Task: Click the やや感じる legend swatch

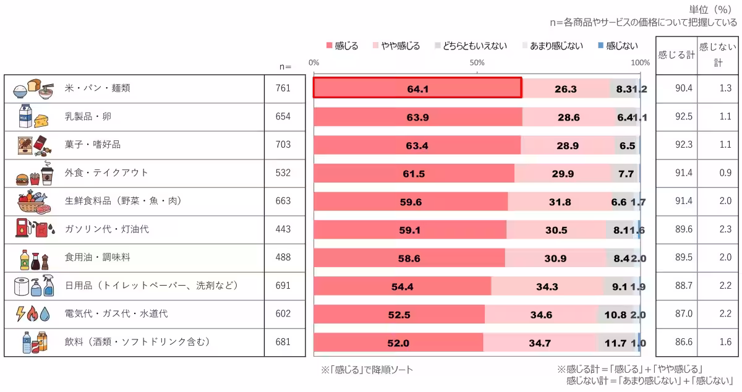Action: (x=375, y=46)
